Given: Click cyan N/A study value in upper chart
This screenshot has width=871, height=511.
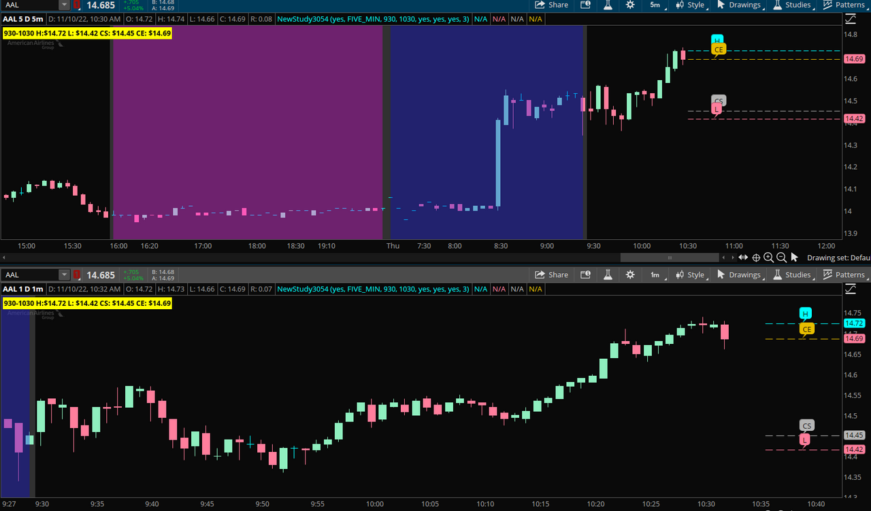Looking at the screenshot, I should click(480, 19).
